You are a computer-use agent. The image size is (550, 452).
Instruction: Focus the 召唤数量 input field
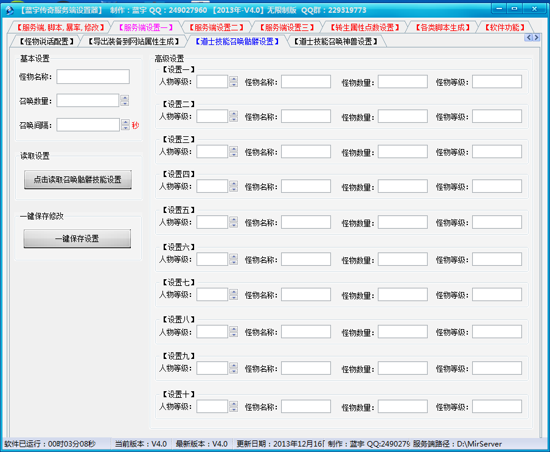point(88,100)
